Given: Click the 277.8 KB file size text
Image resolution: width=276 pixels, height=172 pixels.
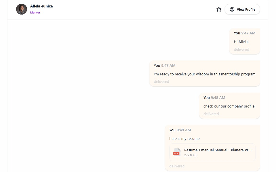Looking at the screenshot, I should click(190, 155).
